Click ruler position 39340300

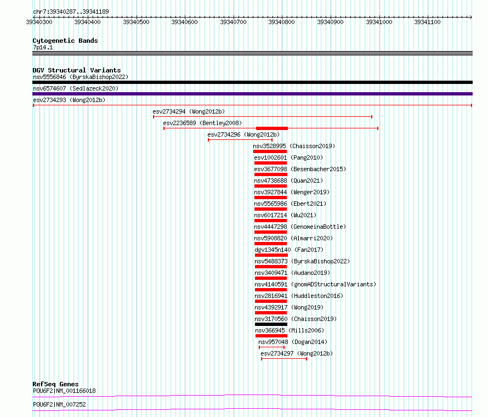[39, 22]
